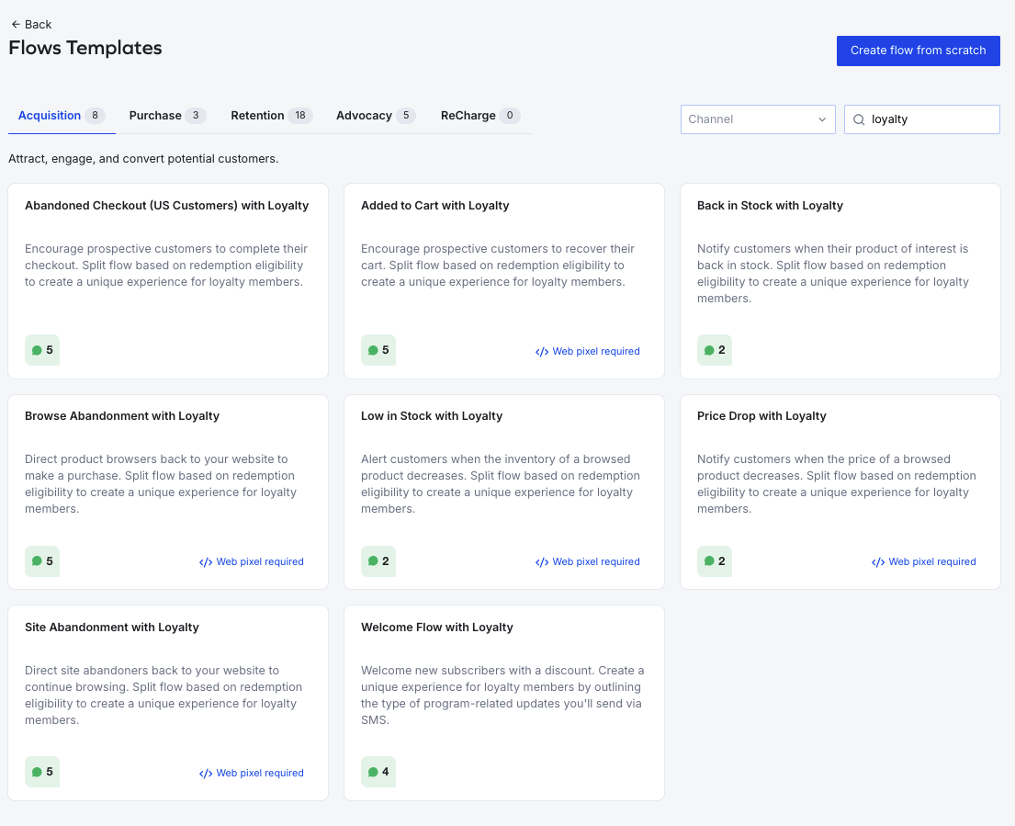Click SMS bubble icon on Abandoned Checkout card
The width and height of the screenshot is (1015, 826).
pyautogui.click(x=37, y=350)
